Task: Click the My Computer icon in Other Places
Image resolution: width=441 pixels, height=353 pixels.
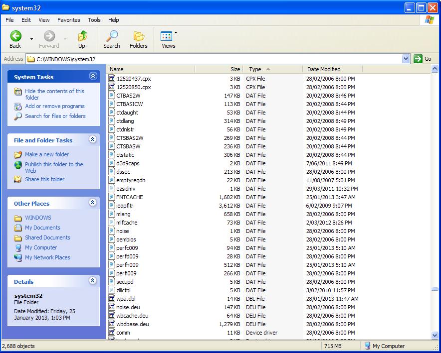Action: [x=18, y=248]
